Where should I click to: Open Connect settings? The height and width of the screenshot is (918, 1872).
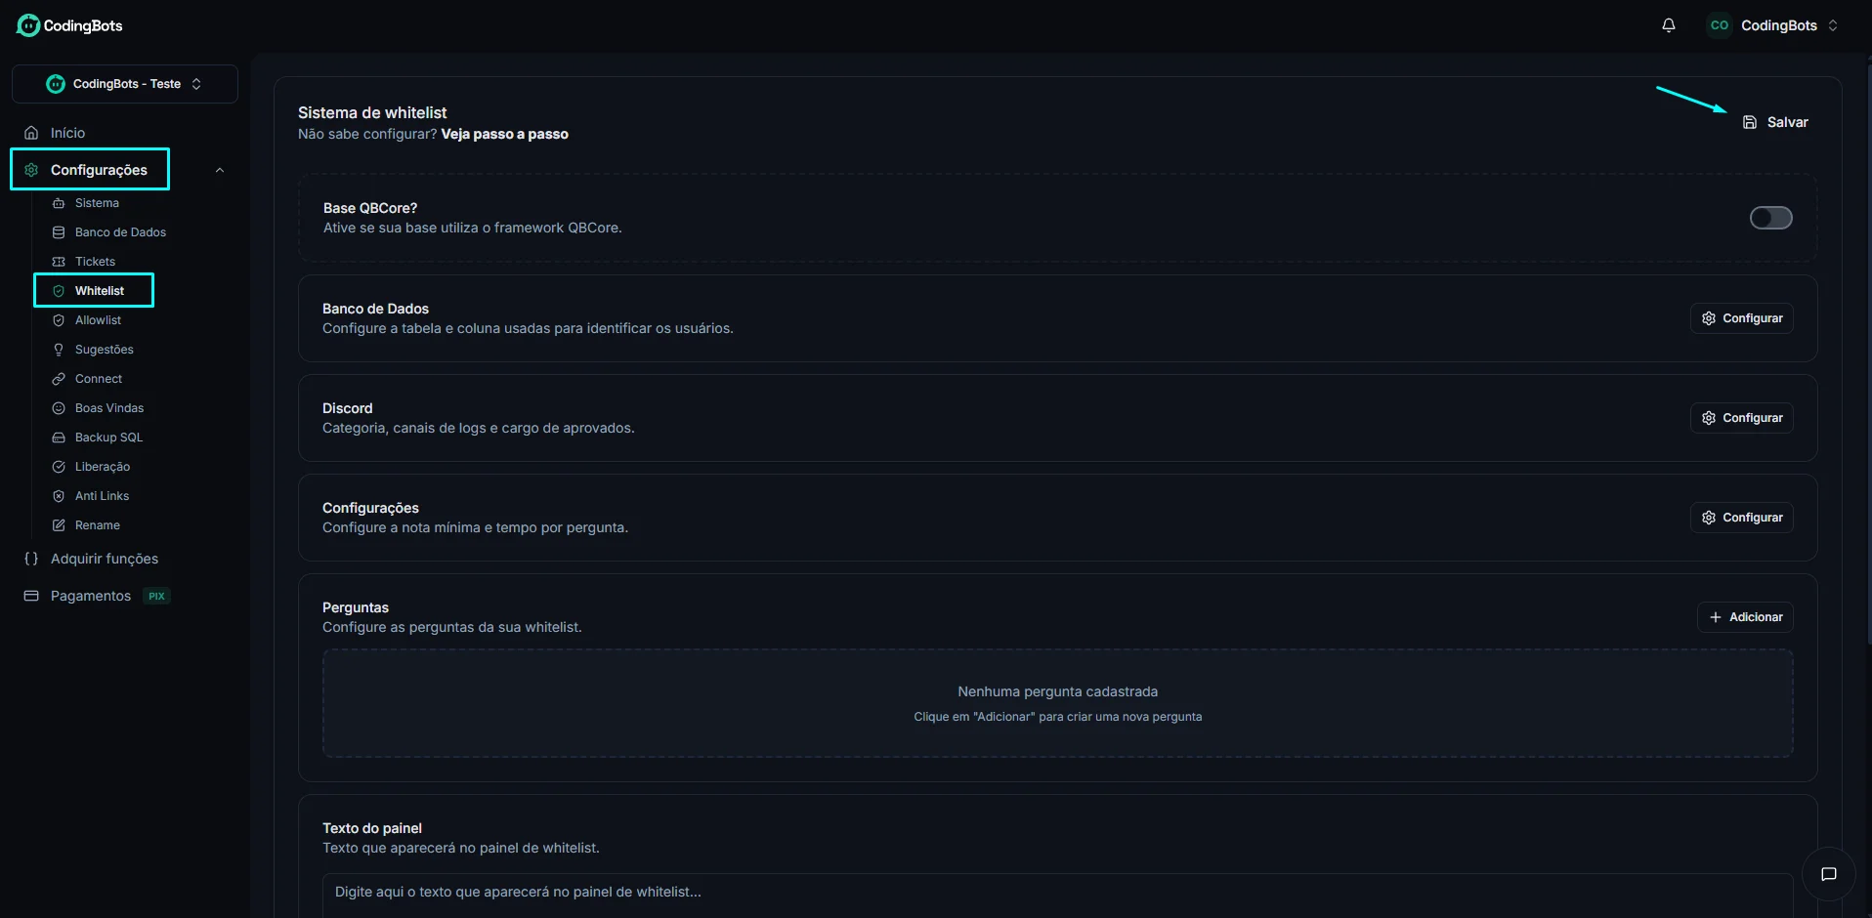pos(99,379)
